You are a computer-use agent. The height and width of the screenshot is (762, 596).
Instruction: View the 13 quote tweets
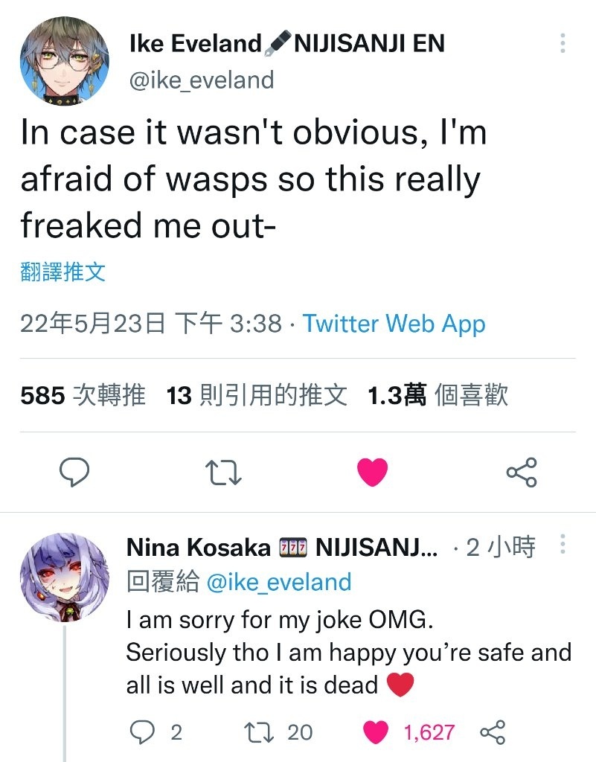pos(257,395)
